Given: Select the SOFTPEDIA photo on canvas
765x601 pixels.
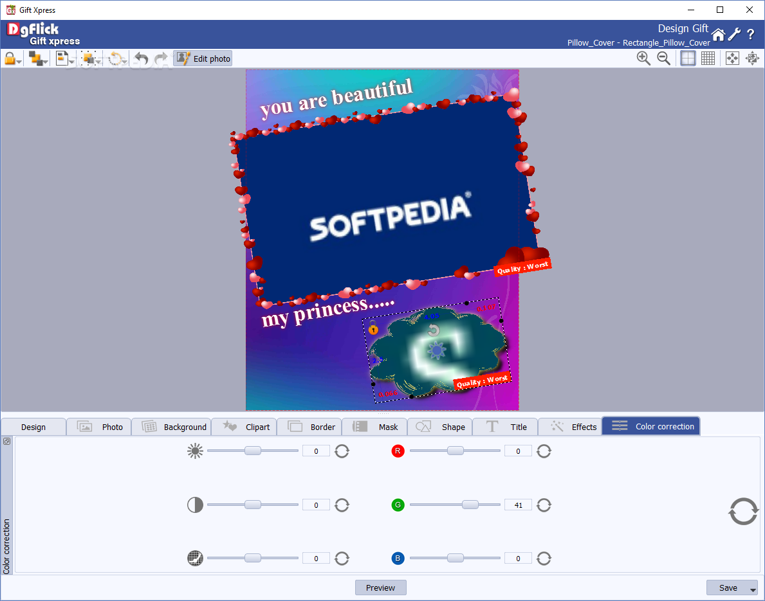Looking at the screenshot, I should (387, 200).
